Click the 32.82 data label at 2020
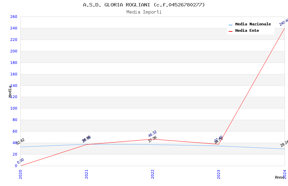The image size is (288, 186). pos(20,141)
